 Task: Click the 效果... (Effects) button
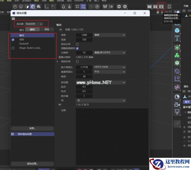coord(32,128)
